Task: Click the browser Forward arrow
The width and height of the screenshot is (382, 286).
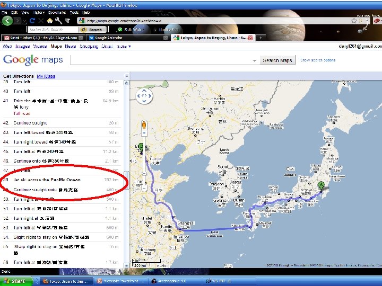Action: tap(18, 21)
